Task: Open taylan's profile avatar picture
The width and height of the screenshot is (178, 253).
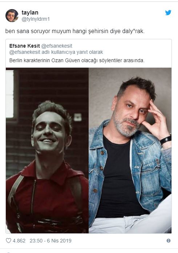Action: point(12,16)
